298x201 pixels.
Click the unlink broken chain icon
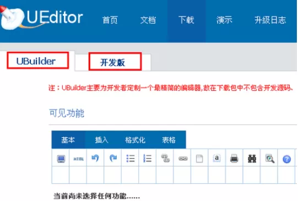coord(165,158)
